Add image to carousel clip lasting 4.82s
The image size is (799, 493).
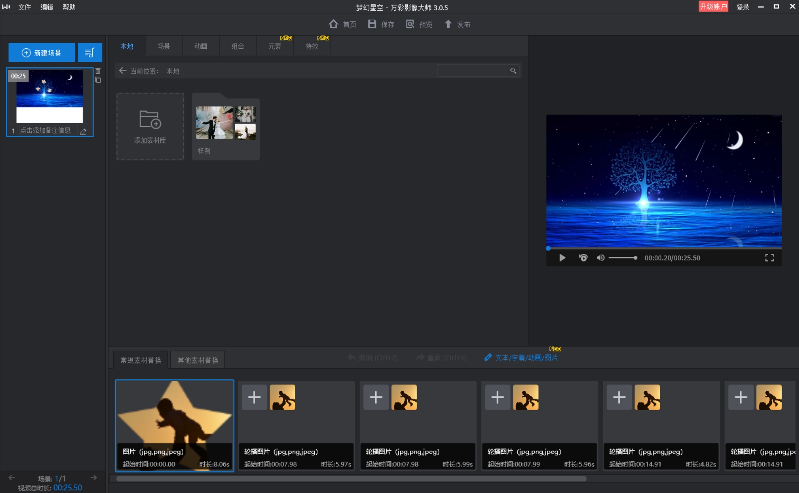619,397
